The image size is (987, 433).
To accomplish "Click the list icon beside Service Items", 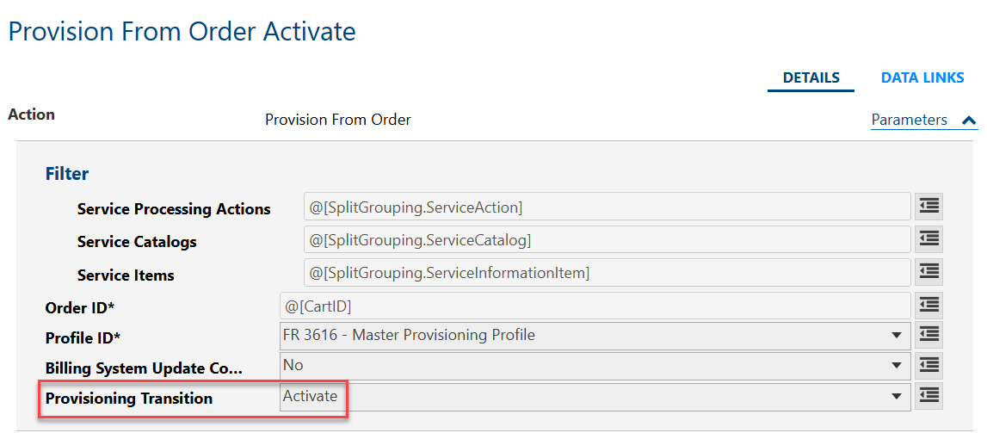I will pyautogui.click(x=928, y=271).
